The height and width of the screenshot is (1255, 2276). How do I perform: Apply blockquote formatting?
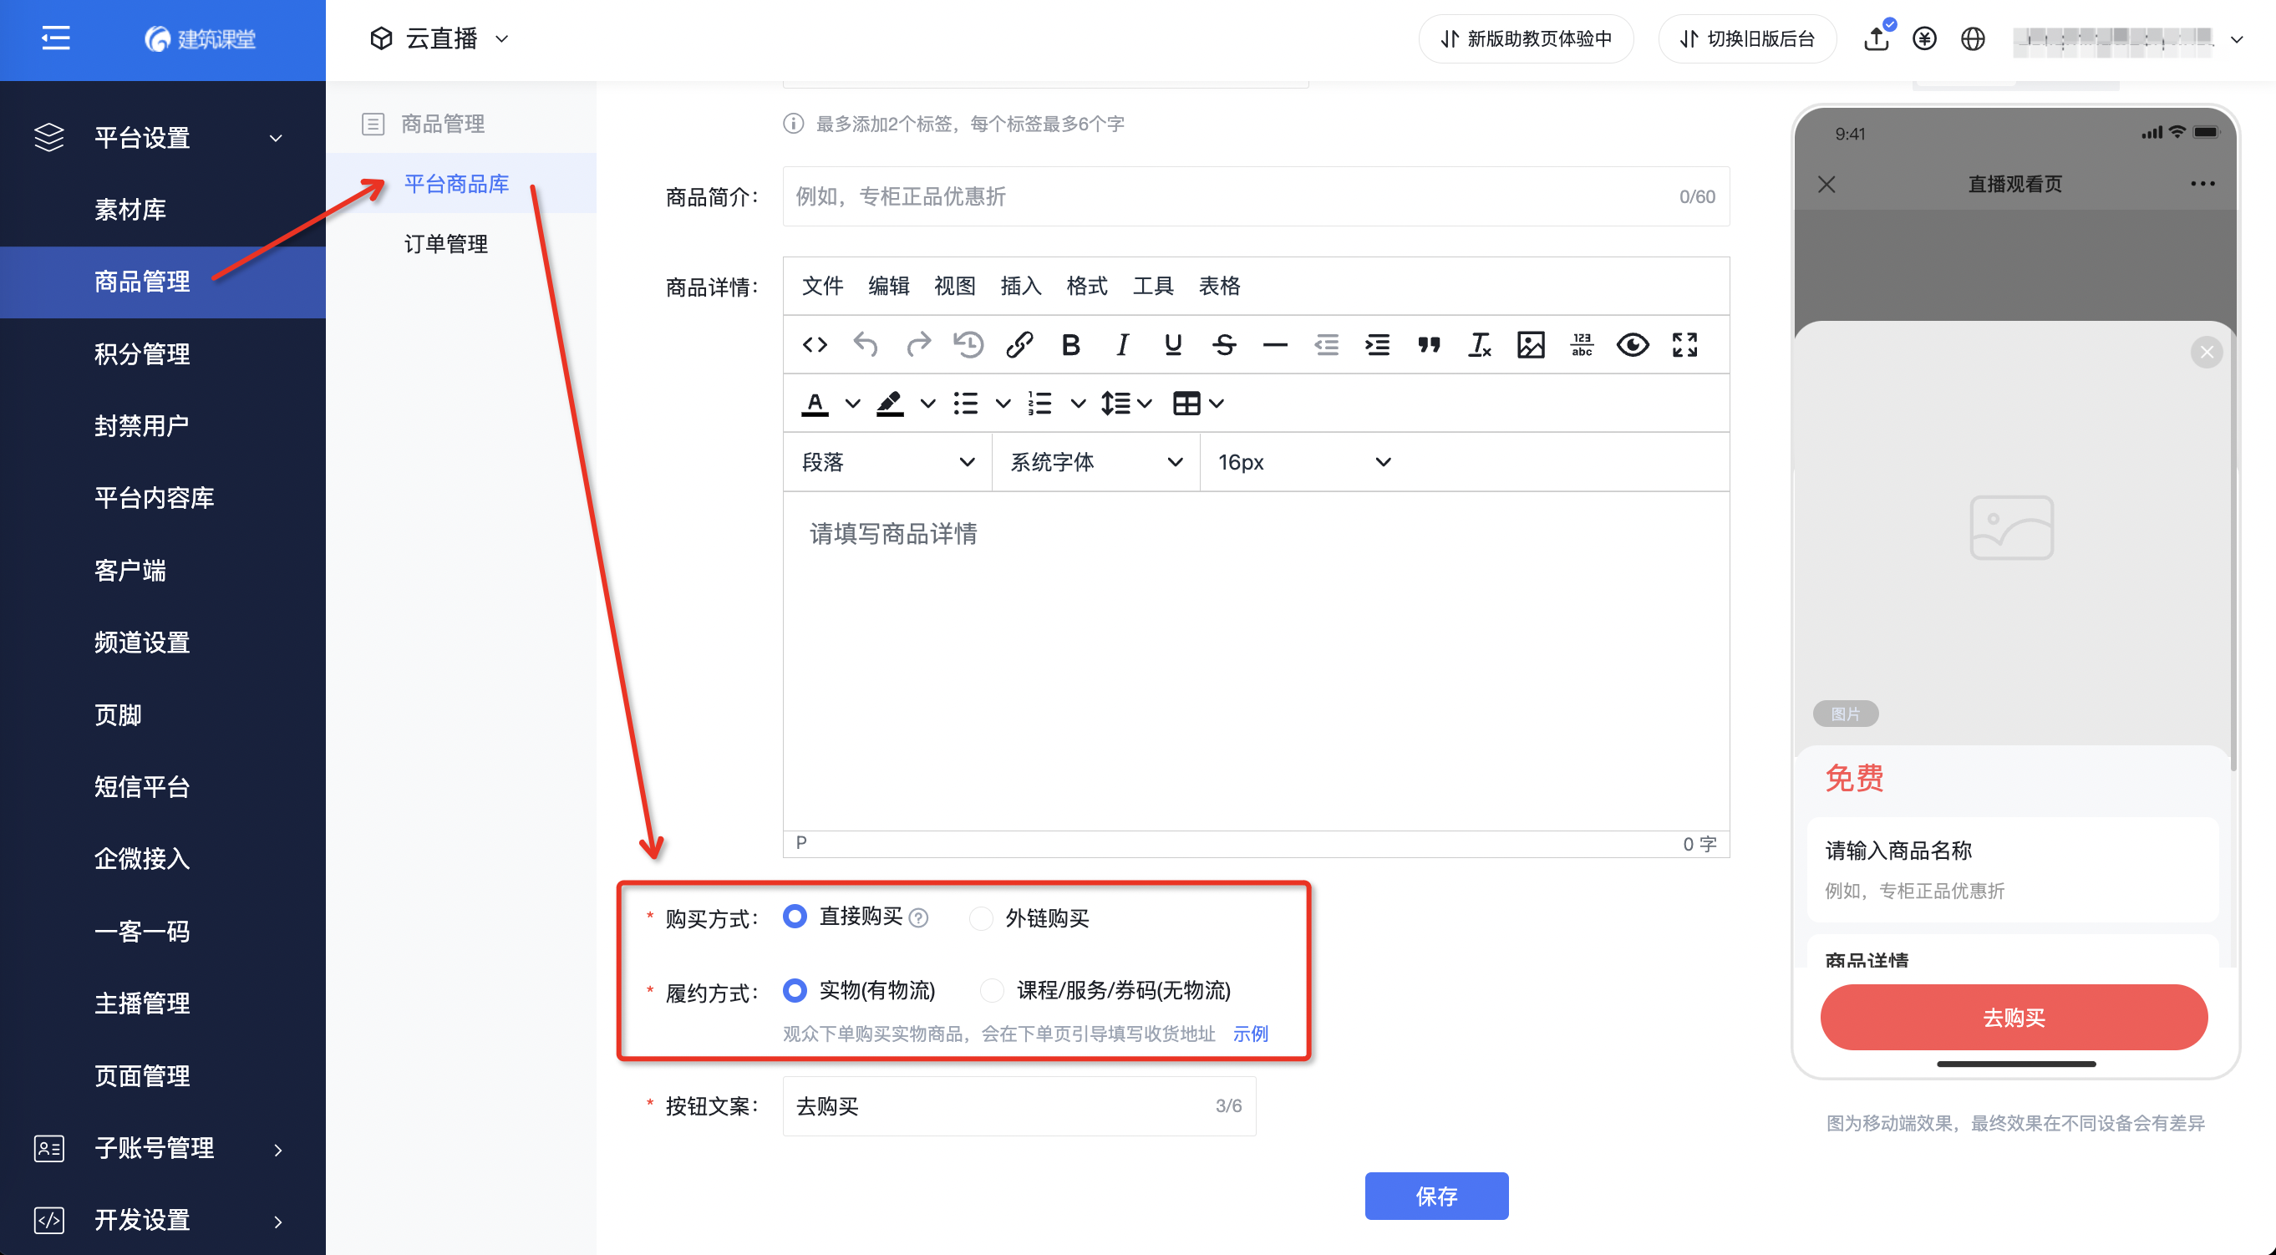(1429, 345)
